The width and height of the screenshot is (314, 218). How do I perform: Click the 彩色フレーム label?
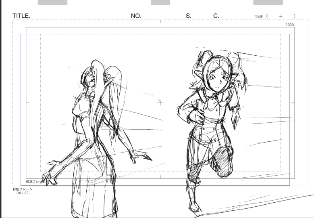(x=22, y=189)
